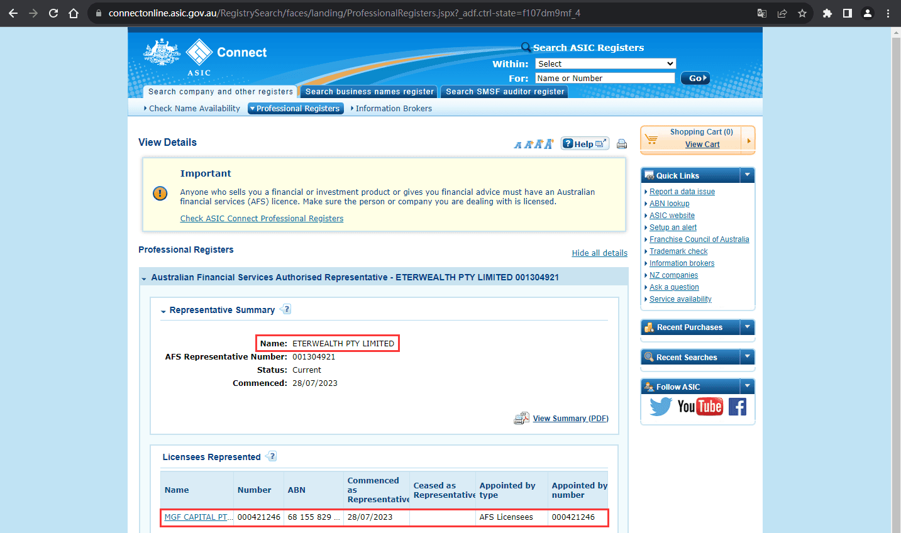The height and width of the screenshot is (533, 901).
Task: Open Search business names register tab
Action: pyautogui.click(x=370, y=92)
